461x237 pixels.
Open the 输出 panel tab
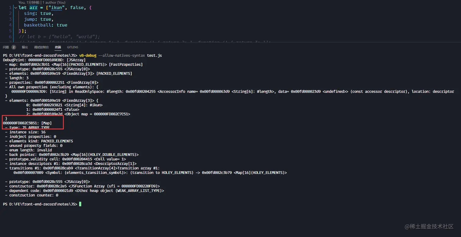point(25,47)
